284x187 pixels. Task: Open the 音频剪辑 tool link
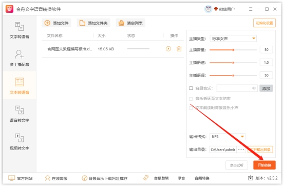(161, 178)
